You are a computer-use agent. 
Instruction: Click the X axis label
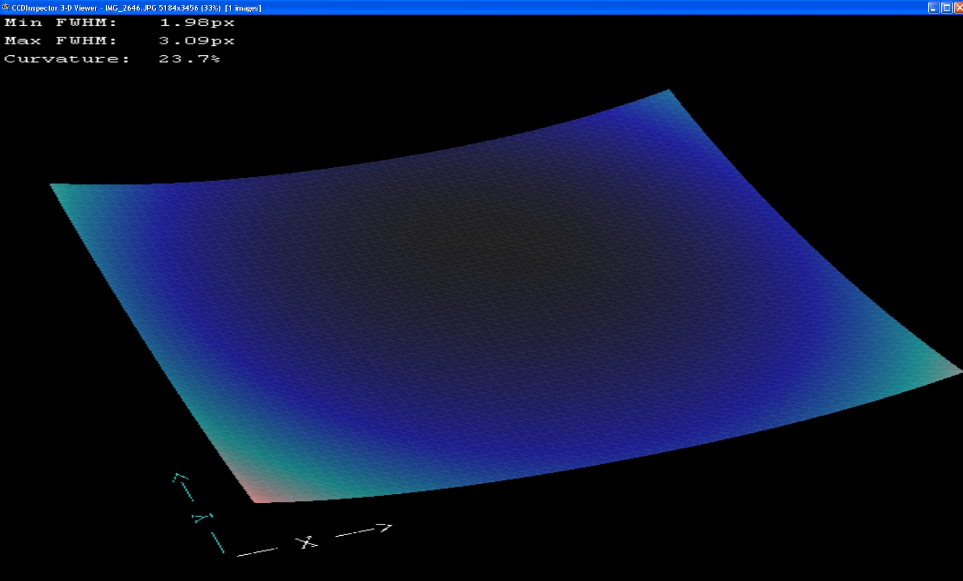click(x=306, y=542)
